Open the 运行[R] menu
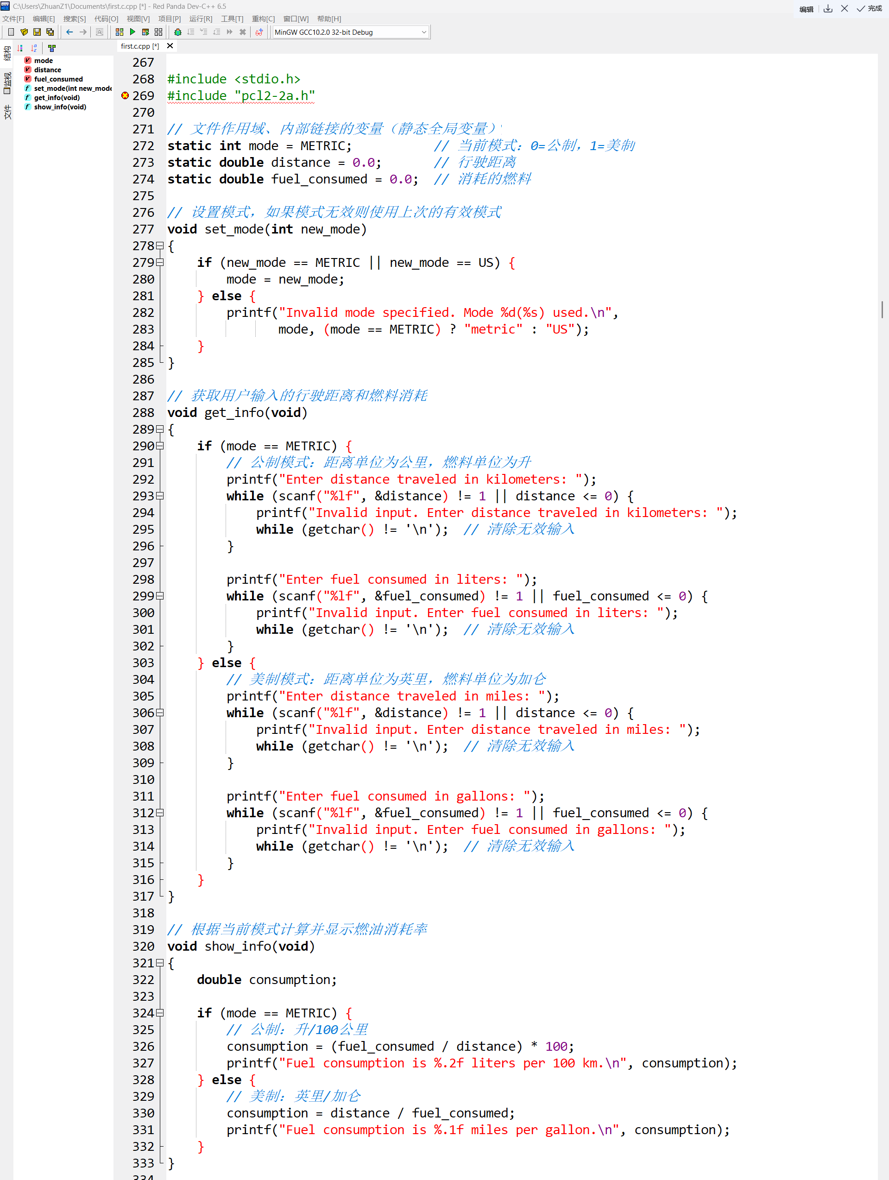889x1180 pixels. coord(201,19)
